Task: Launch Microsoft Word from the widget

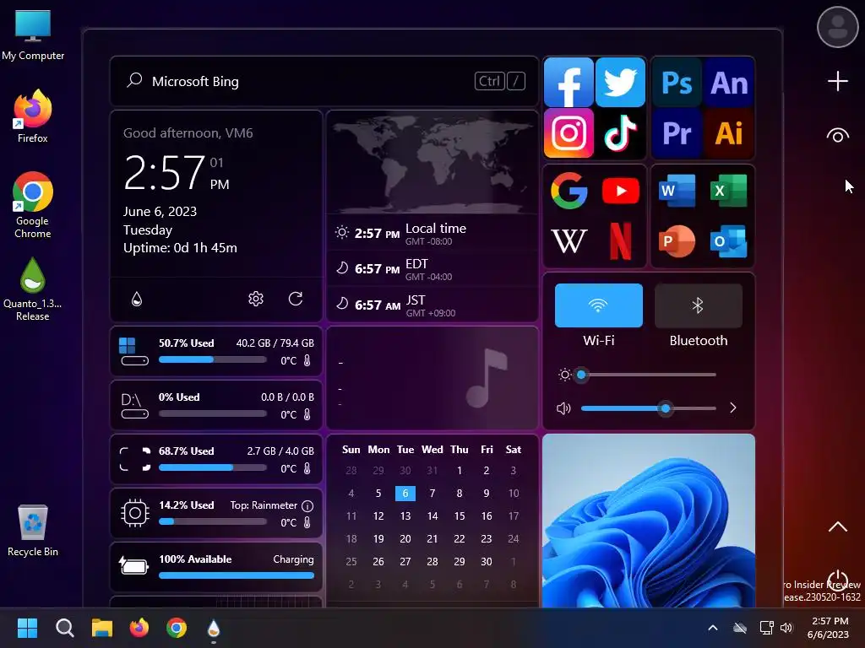Action: coord(677,191)
